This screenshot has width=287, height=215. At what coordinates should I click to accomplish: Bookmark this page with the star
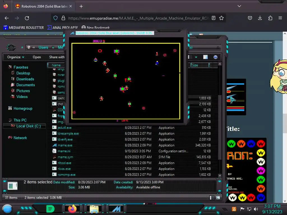pos(221,18)
